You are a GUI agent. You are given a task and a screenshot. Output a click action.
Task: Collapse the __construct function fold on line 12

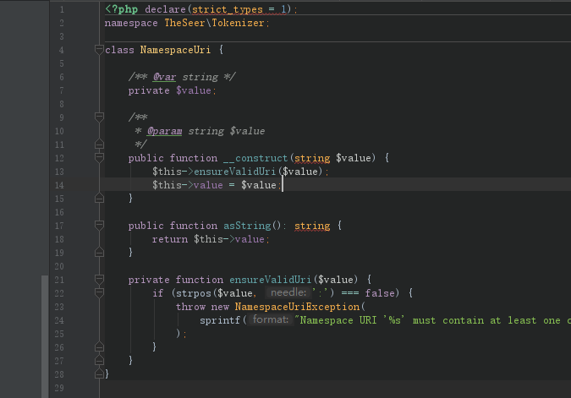pyautogui.click(x=99, y=157)
